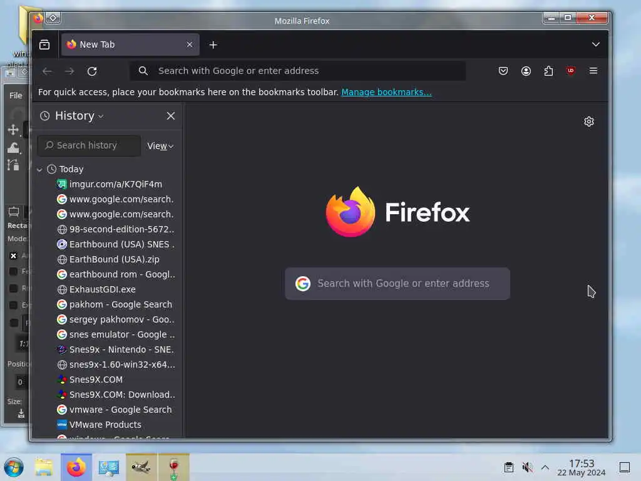
Task: Click the show desktop button
Action: (x=624, y=467)
